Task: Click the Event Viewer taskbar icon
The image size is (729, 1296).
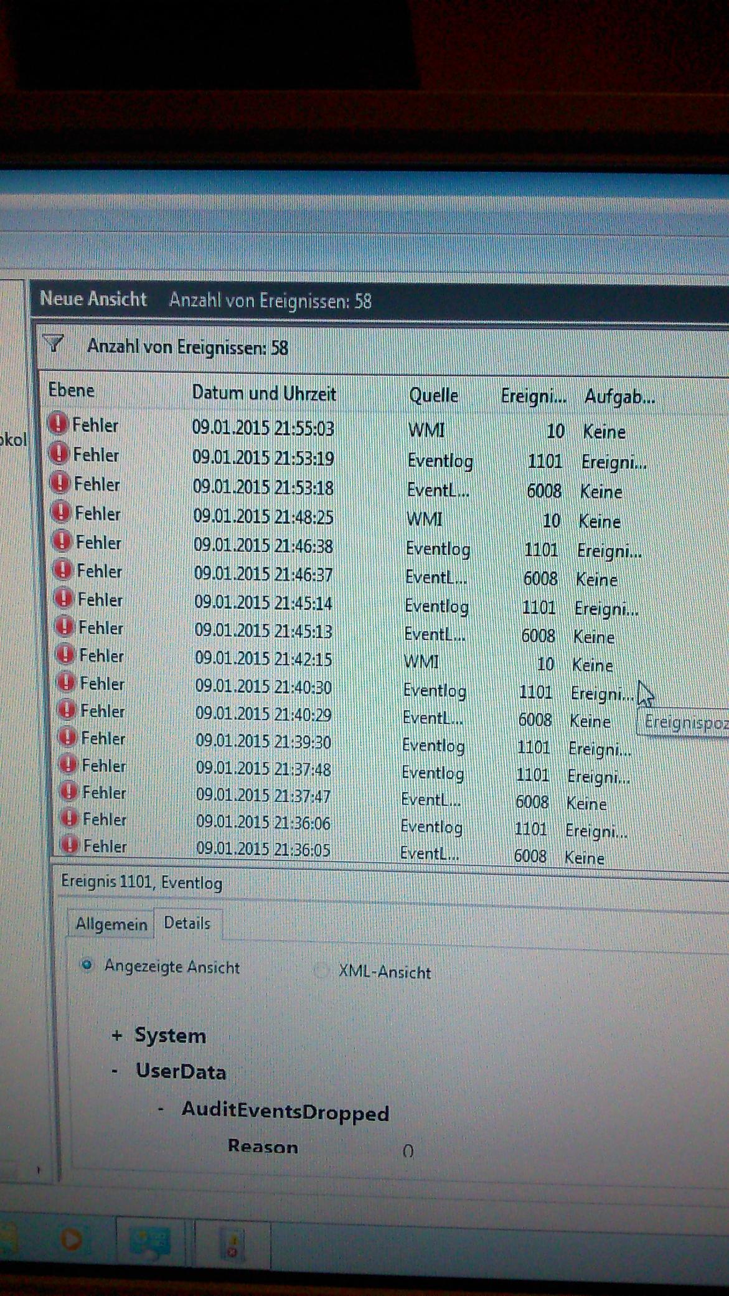Action: (x=232, y=1244)
